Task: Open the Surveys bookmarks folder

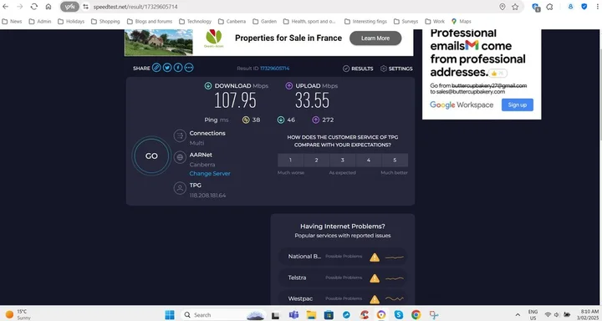Action: 406,22
